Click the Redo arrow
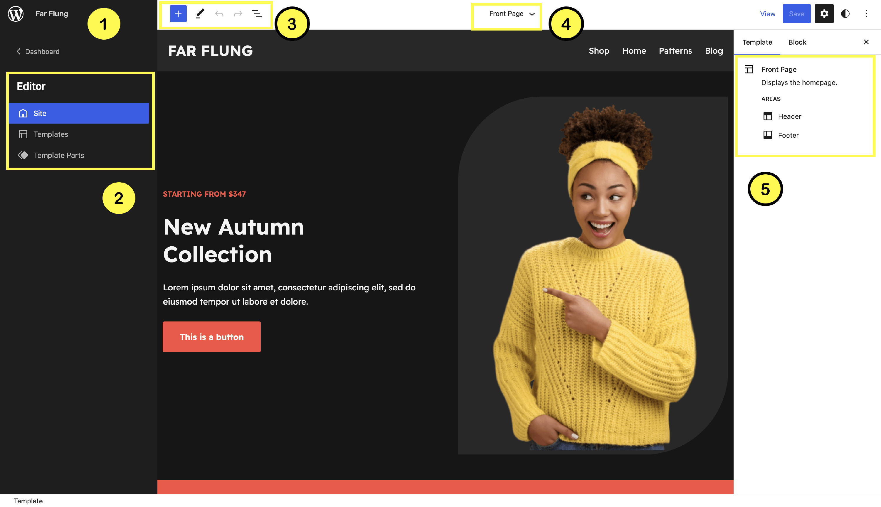The width and height of the screenshot is (881, 507). 238,14
